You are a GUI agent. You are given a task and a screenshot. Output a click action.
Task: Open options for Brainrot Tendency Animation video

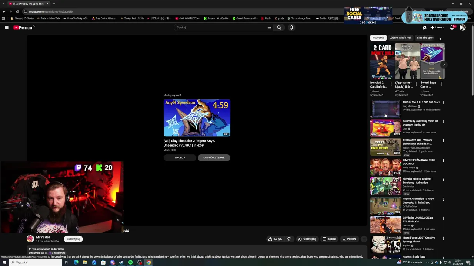click(x=443, y=180)
